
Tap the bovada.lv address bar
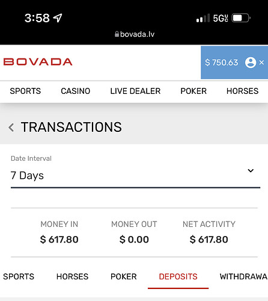pos(135,34)
